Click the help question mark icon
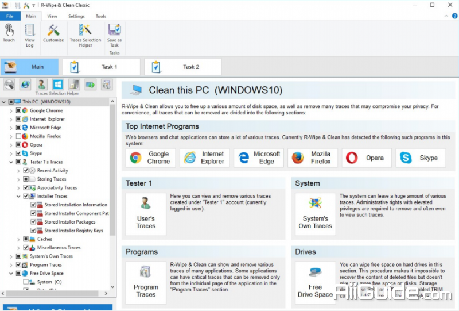The width and height of the screenshot is (459, 311). (454, 16)
